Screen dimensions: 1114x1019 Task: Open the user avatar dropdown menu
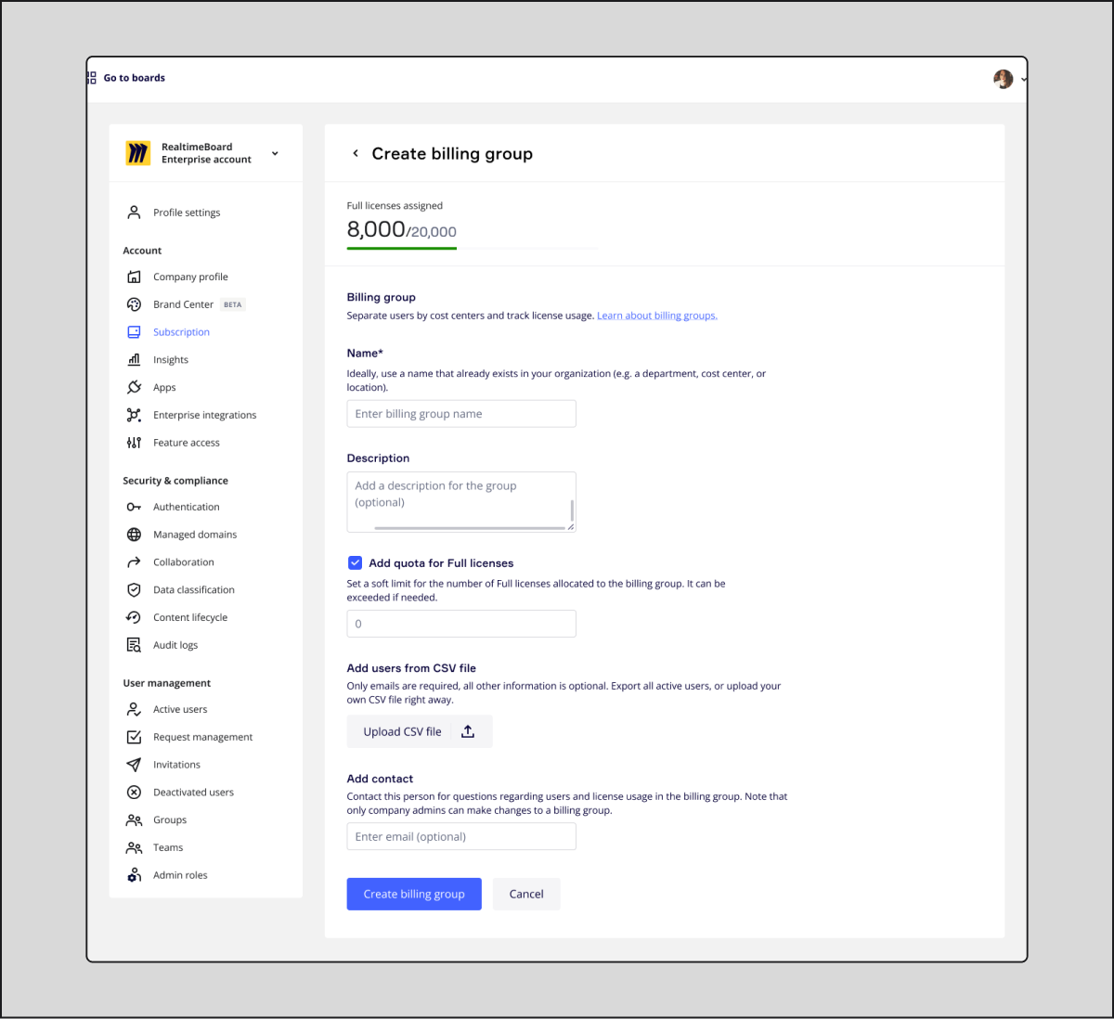tap(1009, 79)
